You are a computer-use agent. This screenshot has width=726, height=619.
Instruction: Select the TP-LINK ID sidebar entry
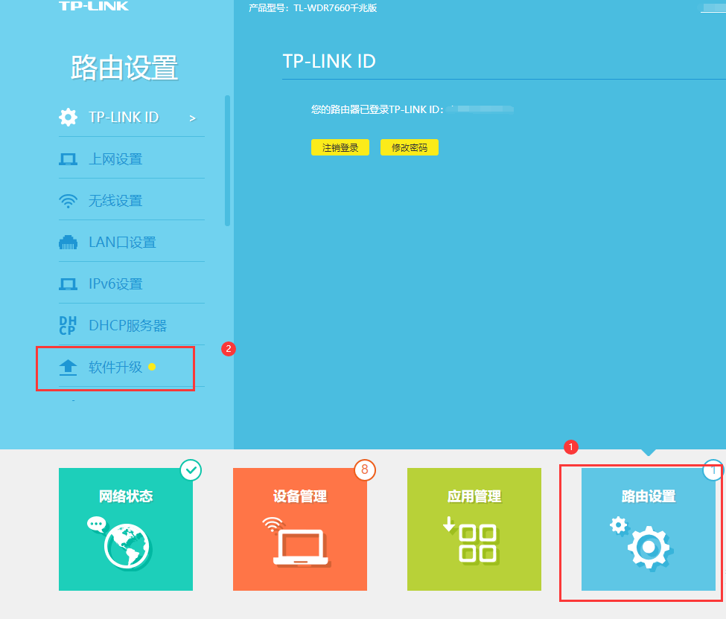132,117
